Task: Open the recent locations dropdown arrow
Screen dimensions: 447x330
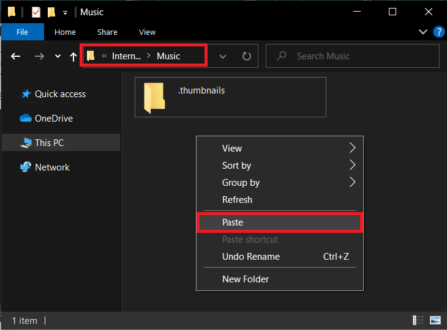Action: coord(58,56)
